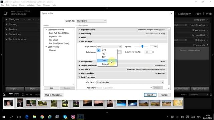The height and width of the screenshot is (120, 214).
Task: Expand the Histogram panel
Action: tap(207, 20)
